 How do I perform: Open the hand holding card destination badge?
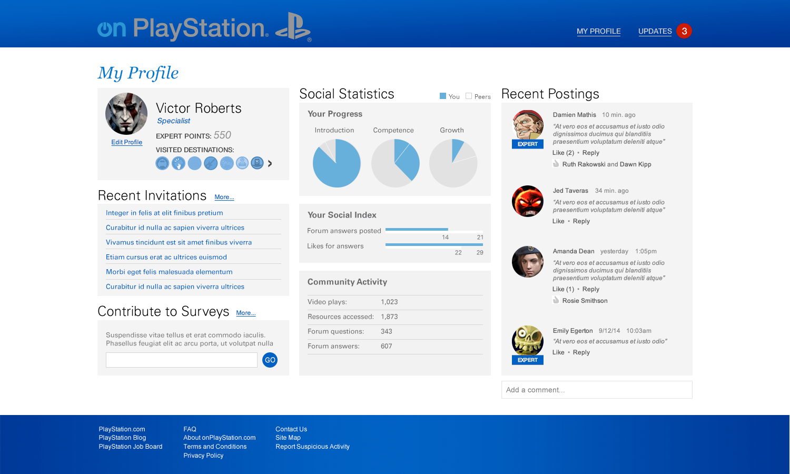(179, 163)
